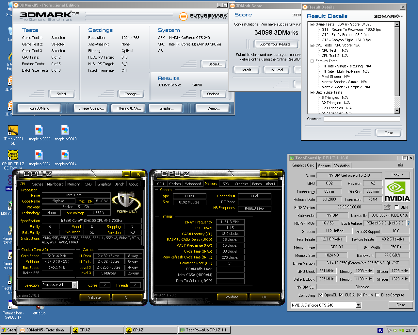Click Details button in 3DMark Score window
Screen dimensions: 418x335
(247, 70)
